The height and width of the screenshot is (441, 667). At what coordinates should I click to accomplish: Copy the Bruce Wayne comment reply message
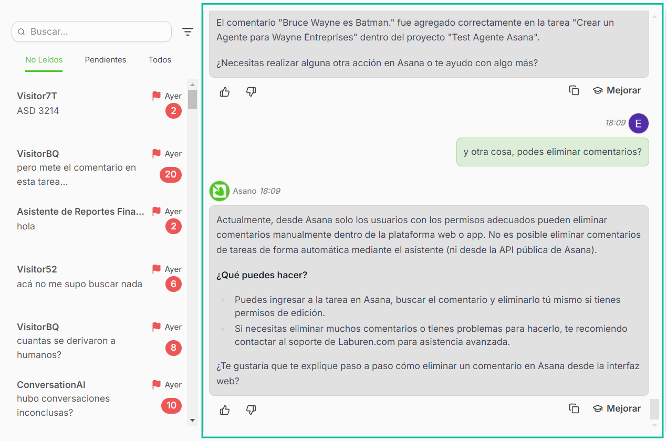[574, 90]
